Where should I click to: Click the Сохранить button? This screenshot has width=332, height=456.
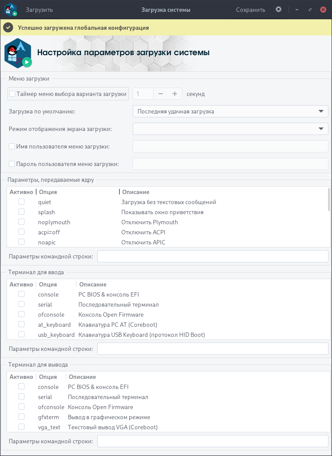(251, 10)
